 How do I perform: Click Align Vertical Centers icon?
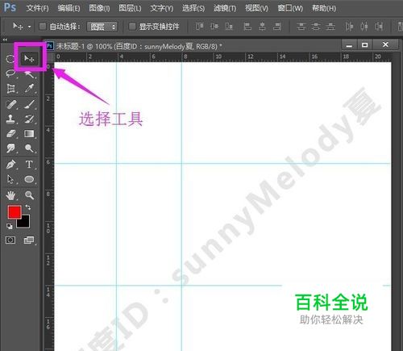pos(214,27)
